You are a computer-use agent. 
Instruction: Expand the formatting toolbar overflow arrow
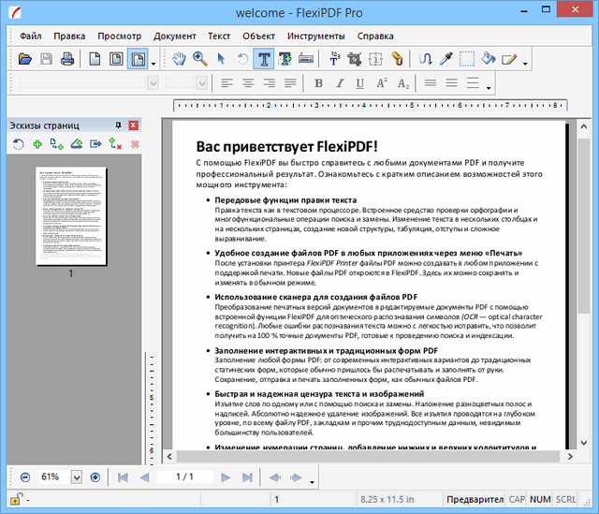pos(489,88)
